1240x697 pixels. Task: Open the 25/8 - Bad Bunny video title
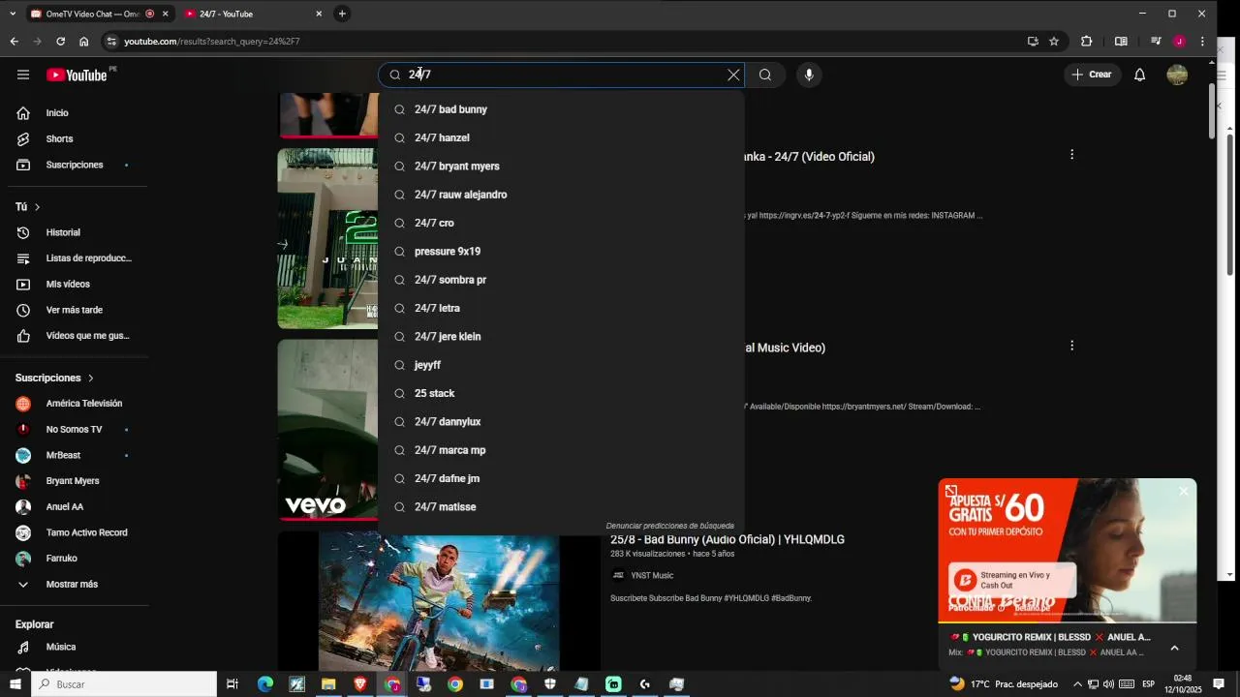tap(728, 539)
